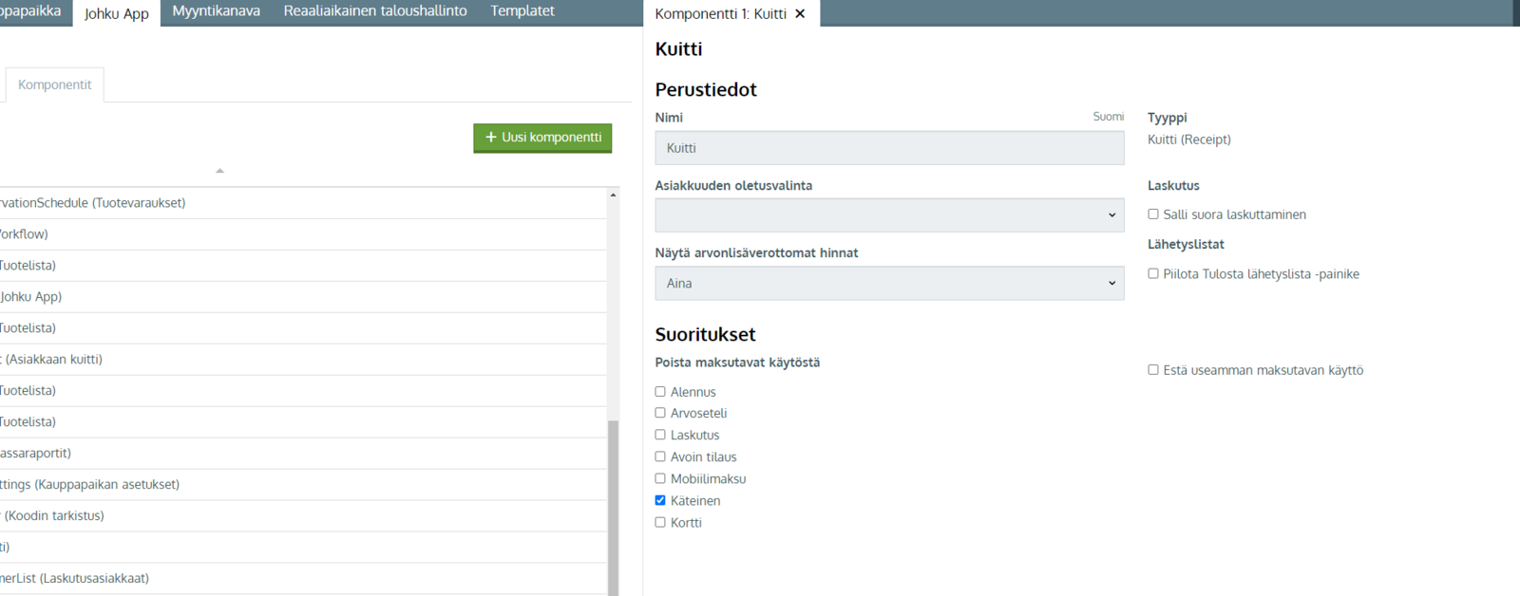Uncheck the Käteinen payment checkbox

tap(660, 501)
